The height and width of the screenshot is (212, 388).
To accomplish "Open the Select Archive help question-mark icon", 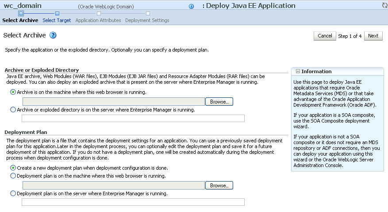I will (53, 35).
